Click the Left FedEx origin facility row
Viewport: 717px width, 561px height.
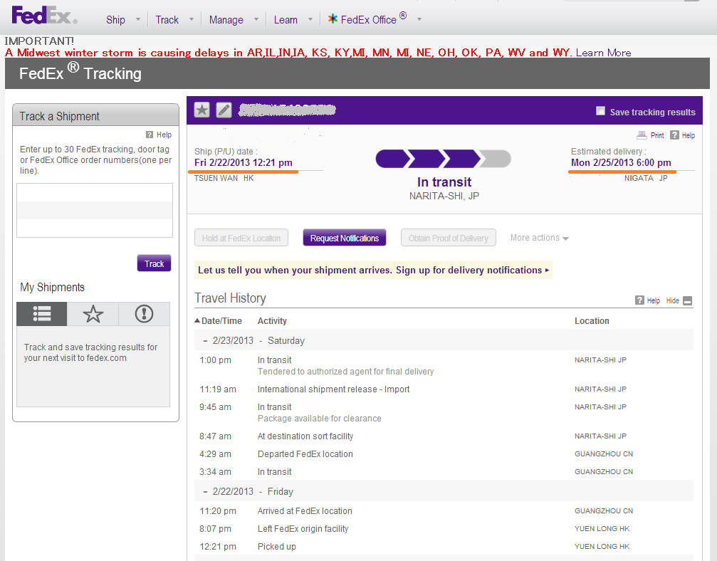pos(444,528)
